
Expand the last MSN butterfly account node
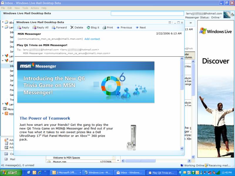point(3,104)
